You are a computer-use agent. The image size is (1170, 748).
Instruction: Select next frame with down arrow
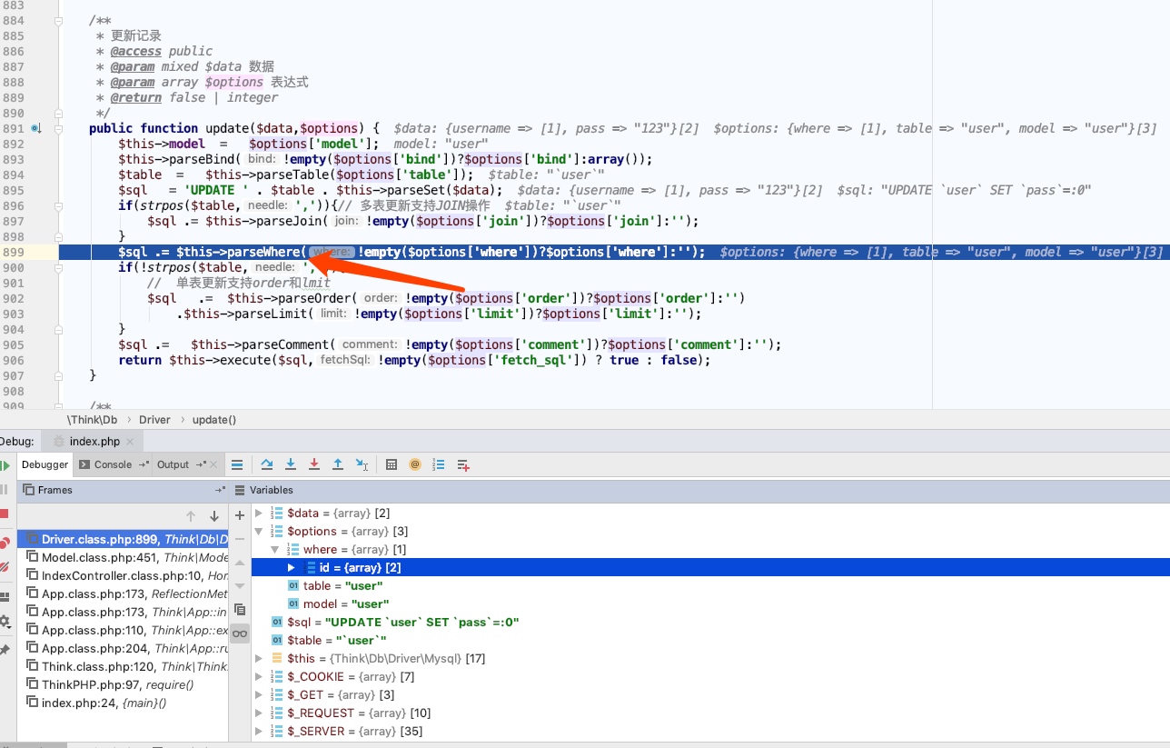point(214,516)
